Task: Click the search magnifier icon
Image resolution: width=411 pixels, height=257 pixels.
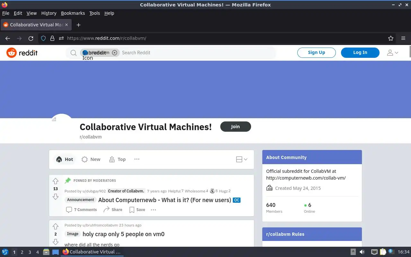Action: click(74, 53)
